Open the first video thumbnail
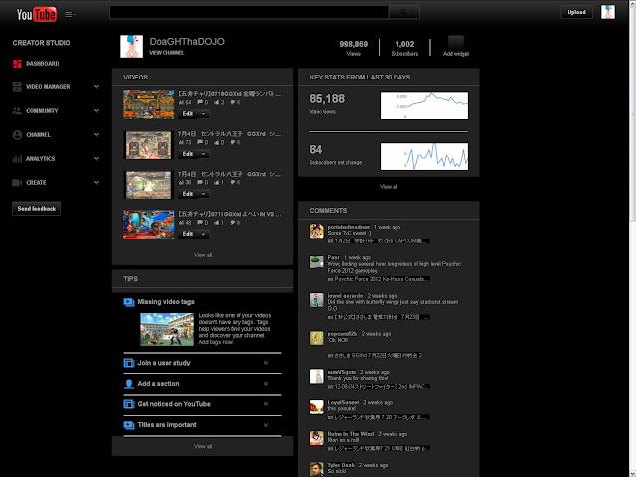Image resolution: width=636 pixels, height=477 pixels. pos(149,104)
